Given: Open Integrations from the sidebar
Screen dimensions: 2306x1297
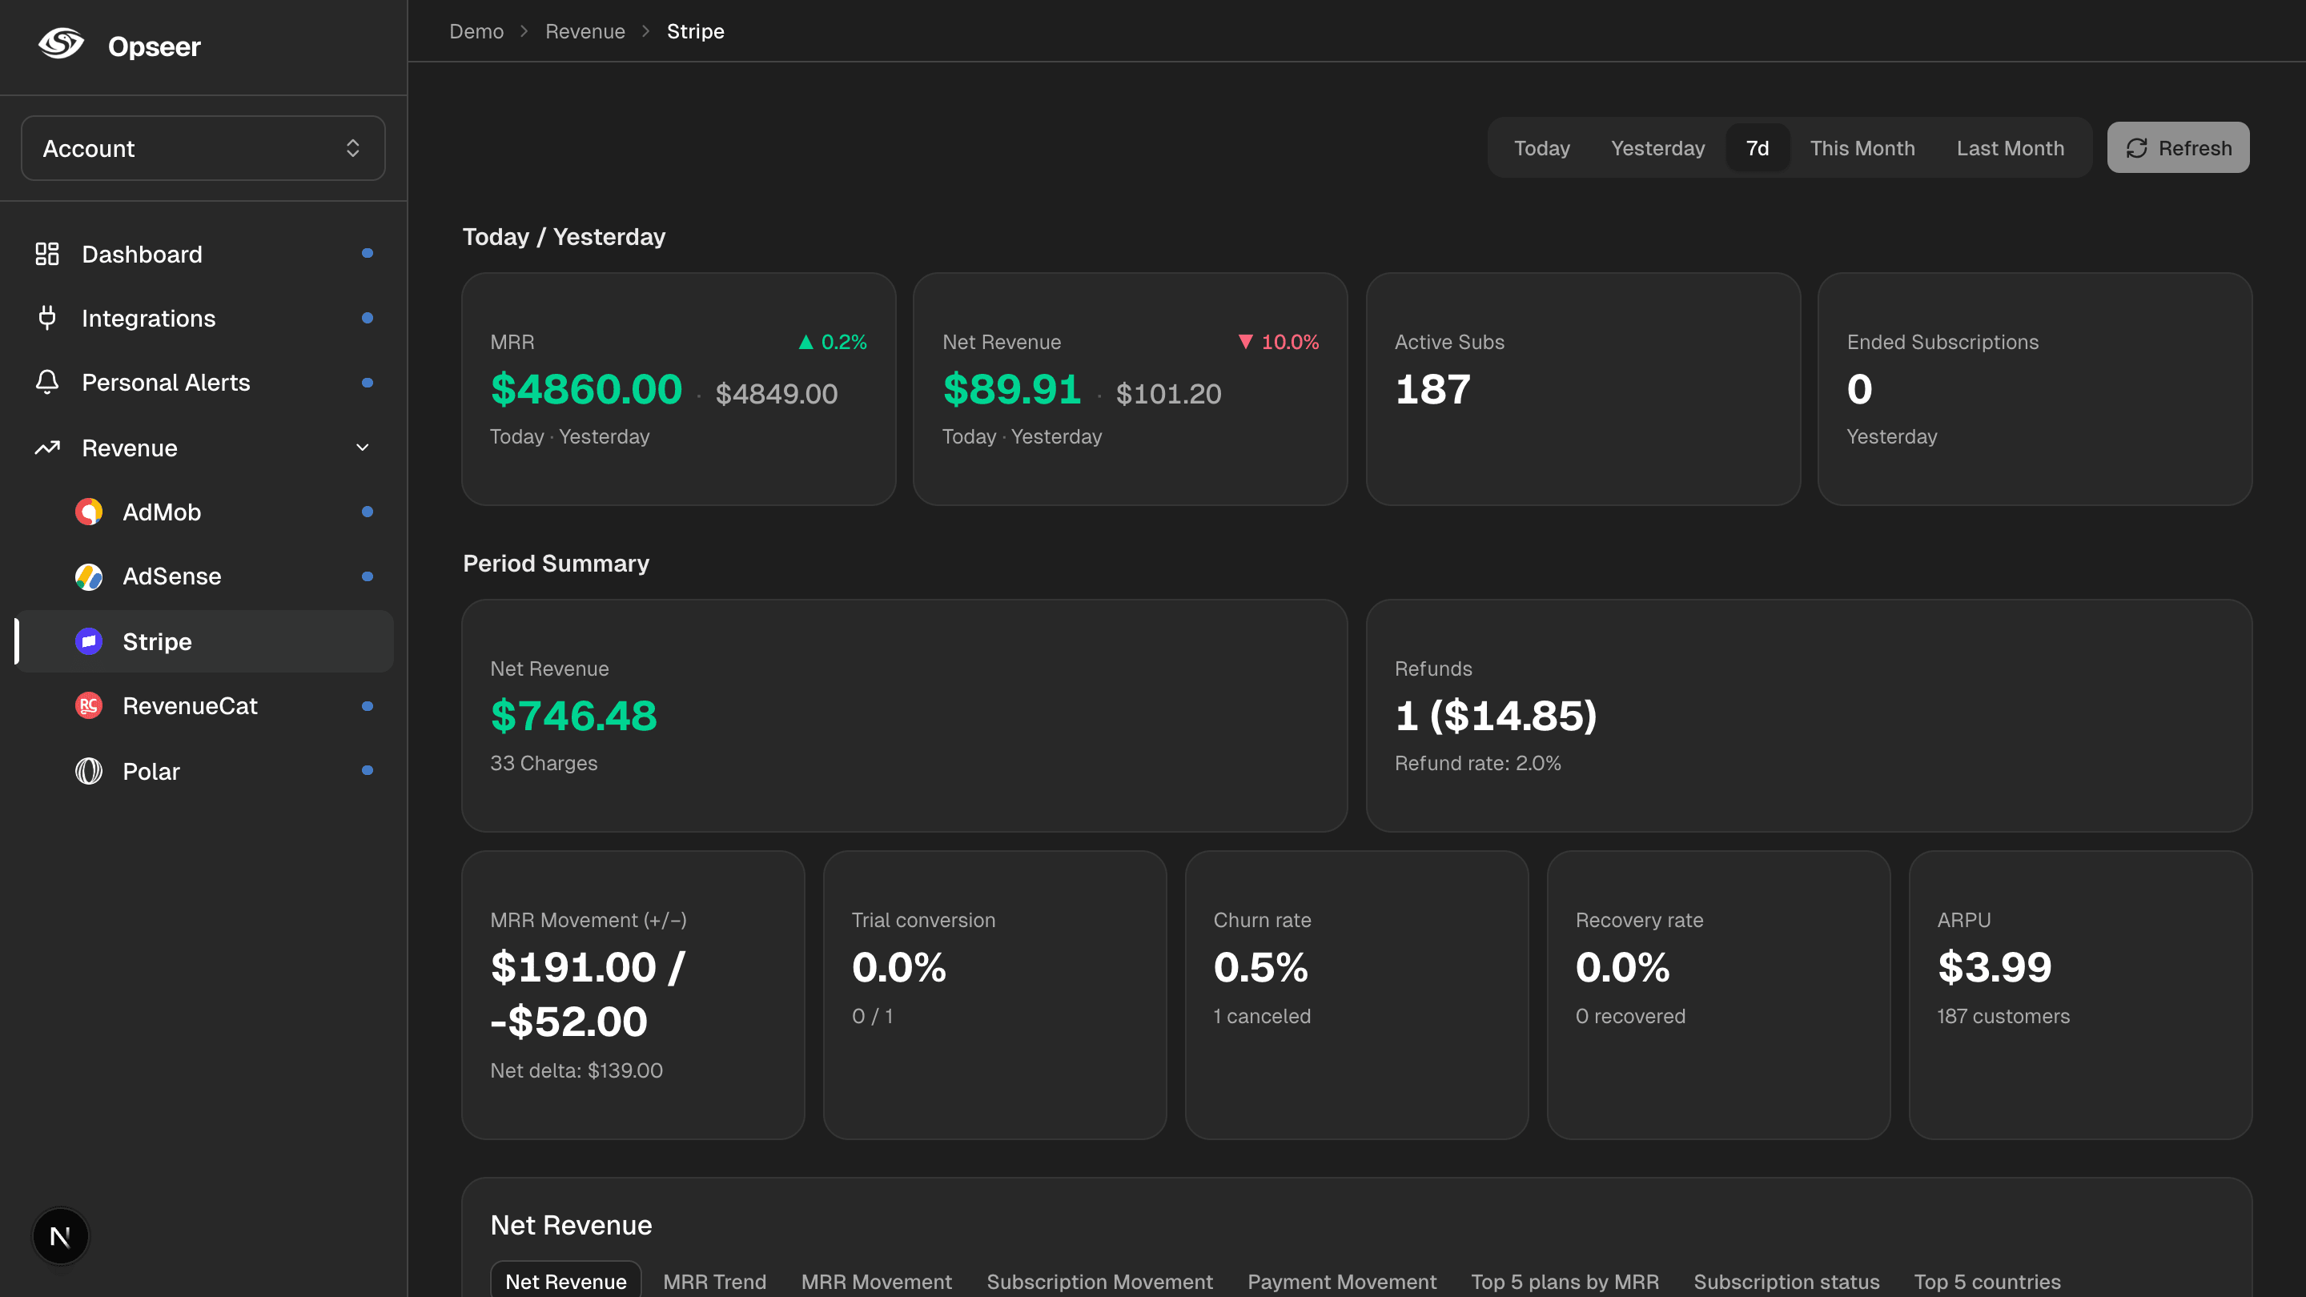Looking at the screenshot, I should 204,318.
